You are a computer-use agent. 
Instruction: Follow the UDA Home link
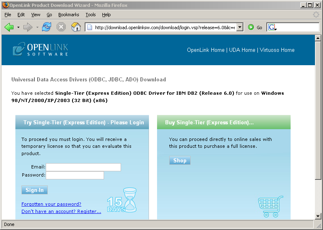point(242,50)
